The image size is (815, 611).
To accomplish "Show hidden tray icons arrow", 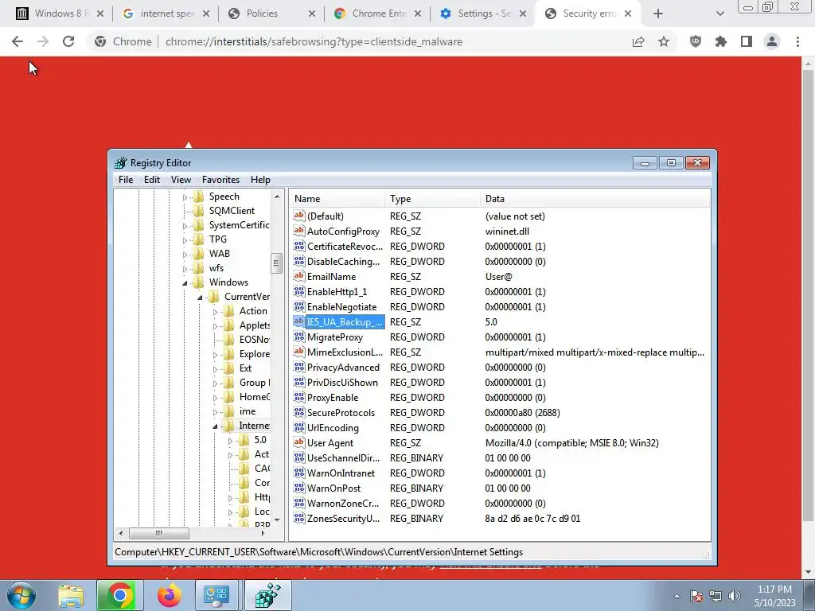I will (677, 597).
